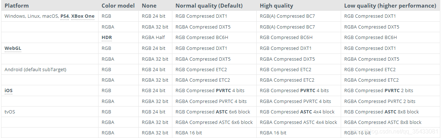Open the WebGL platform link
This screenshot has width=441, height=138.
point(13,48)
